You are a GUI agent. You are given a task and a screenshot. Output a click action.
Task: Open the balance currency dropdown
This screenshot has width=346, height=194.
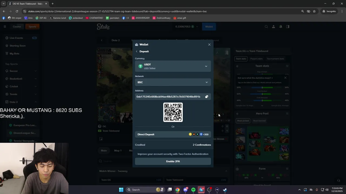coord(187,27)
